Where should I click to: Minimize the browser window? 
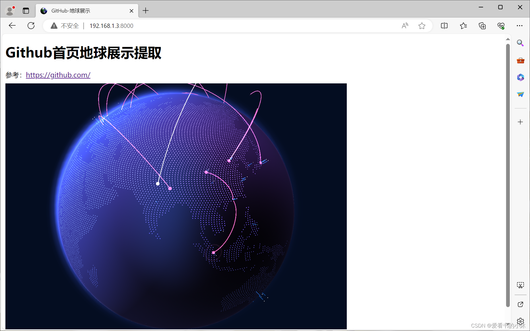tap(481, 7)
